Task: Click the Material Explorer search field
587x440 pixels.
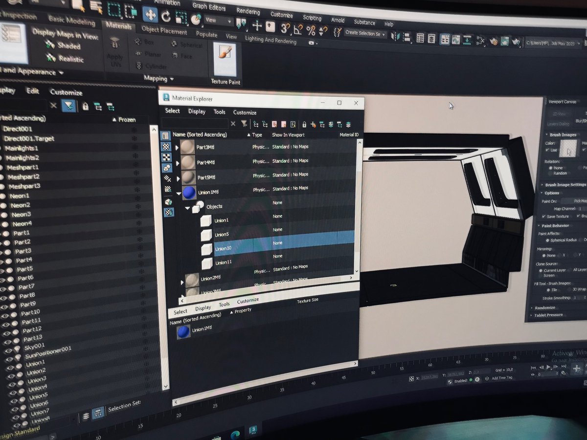Action: point(195,123)
